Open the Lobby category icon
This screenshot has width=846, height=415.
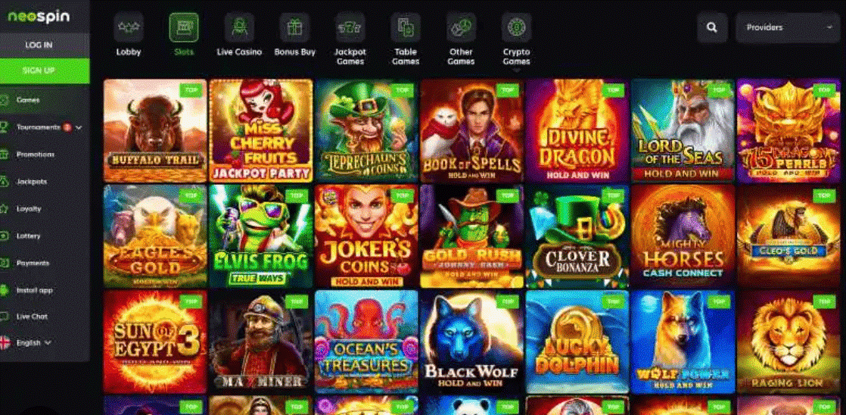coord(129,27)
